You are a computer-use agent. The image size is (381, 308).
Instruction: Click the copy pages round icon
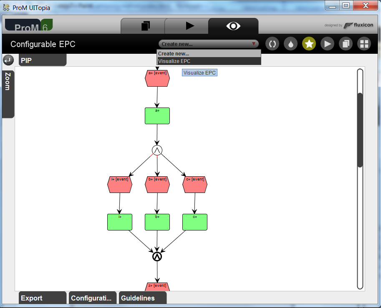click(x=346, y=44)
